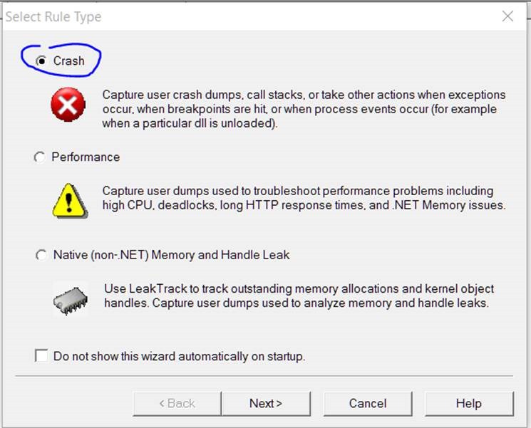Close the Select Rule Type dialog
Screen dimensions: 531x428
[x=507, y=16]
